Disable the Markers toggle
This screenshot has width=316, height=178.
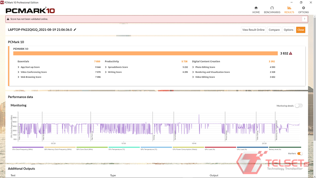coord(300,153)
